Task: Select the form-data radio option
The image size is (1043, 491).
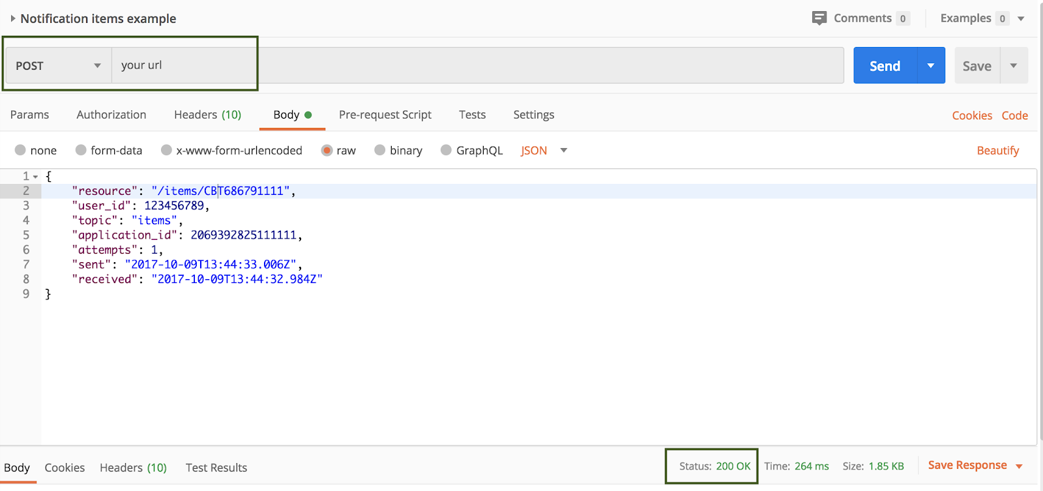Action: tap(81, 150)
